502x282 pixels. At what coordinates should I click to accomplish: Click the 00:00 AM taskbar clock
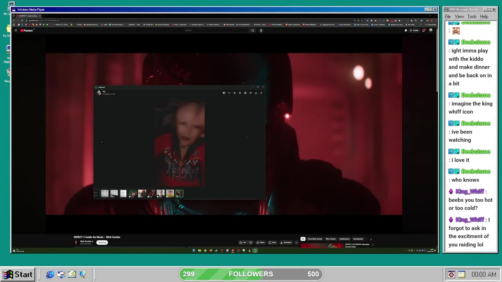(484, 275)
